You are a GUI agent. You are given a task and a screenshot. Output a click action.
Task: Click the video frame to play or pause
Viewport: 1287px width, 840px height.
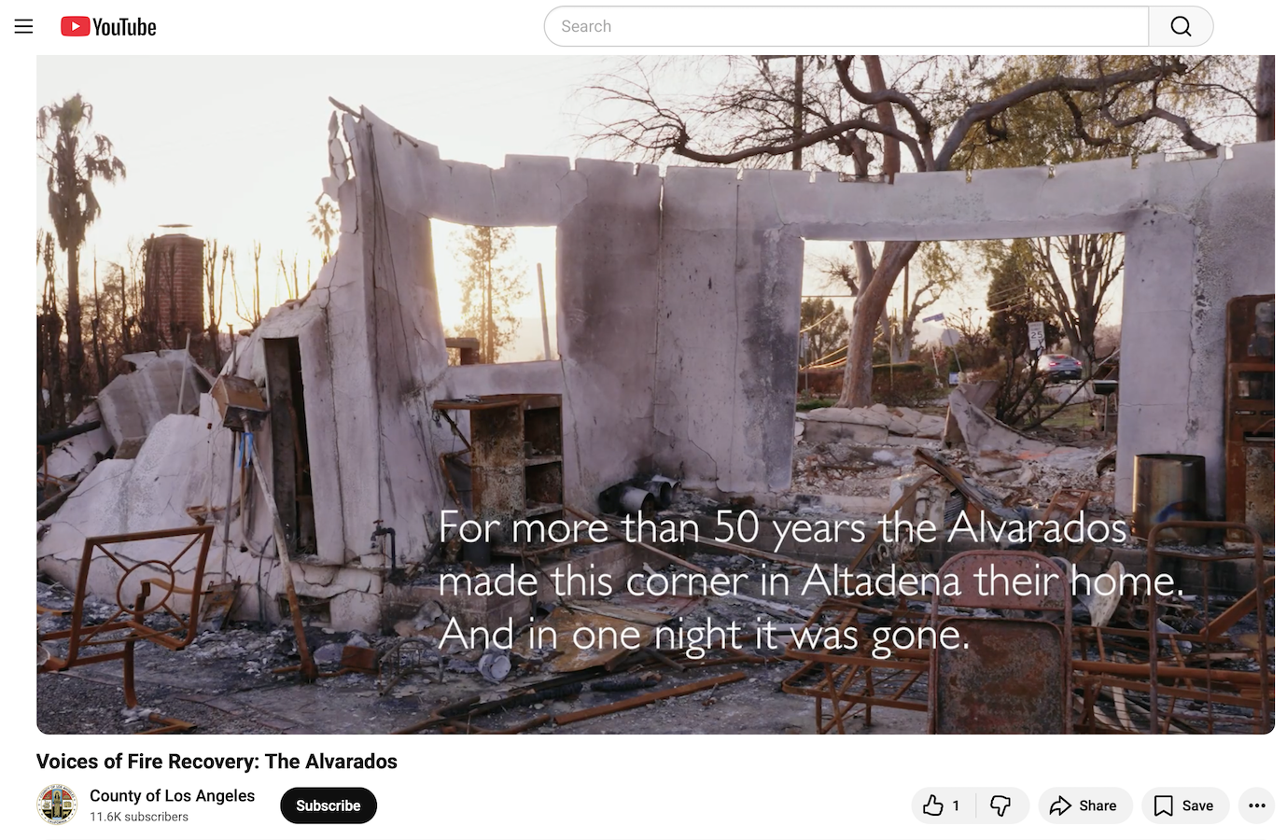click(x=655, y=394)
